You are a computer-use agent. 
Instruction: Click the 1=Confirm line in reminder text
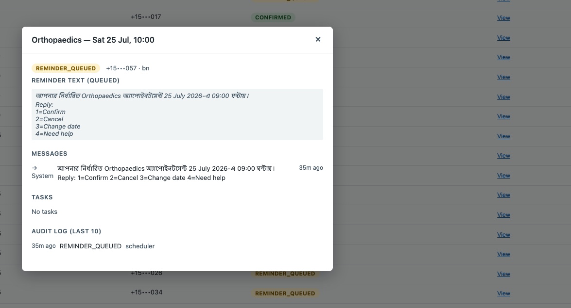(51, 112)
